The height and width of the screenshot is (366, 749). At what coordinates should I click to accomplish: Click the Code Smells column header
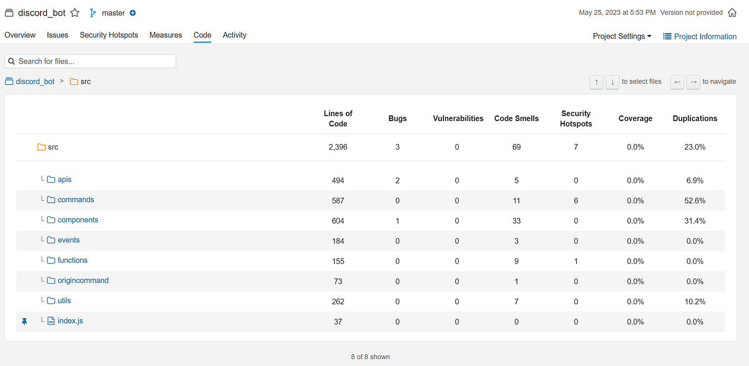516,118
